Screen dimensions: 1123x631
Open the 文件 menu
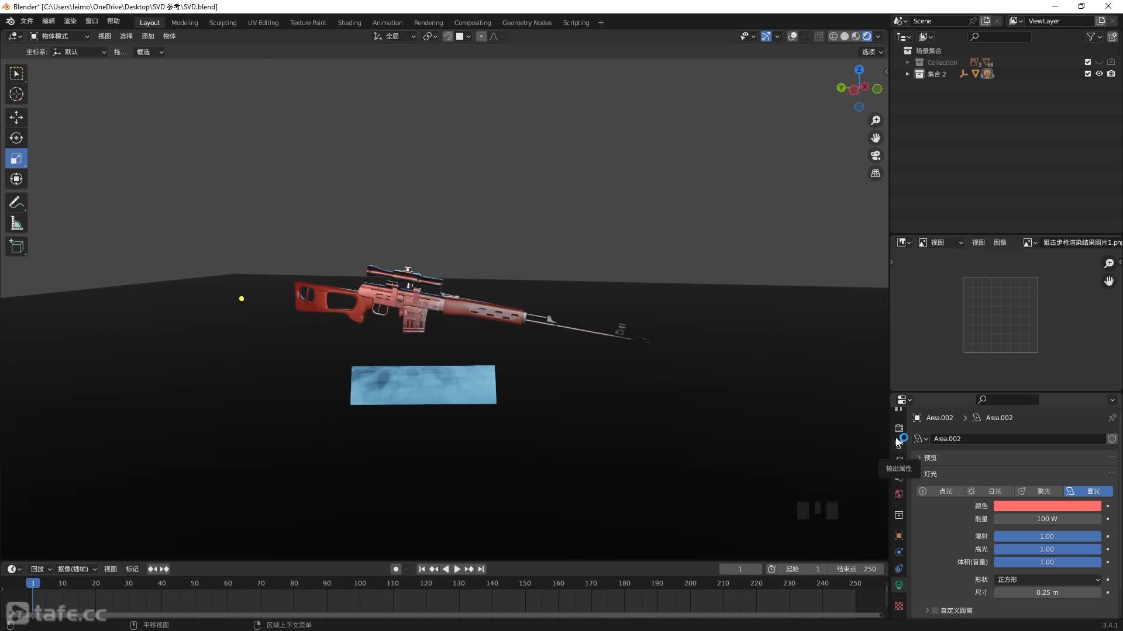[x=27, y=21]
